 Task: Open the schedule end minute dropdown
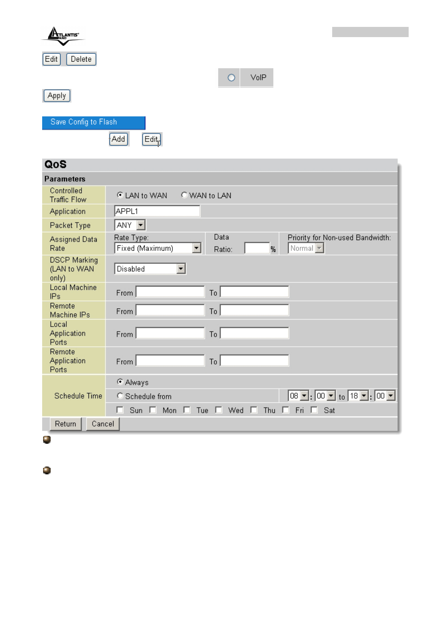(385, 396)
